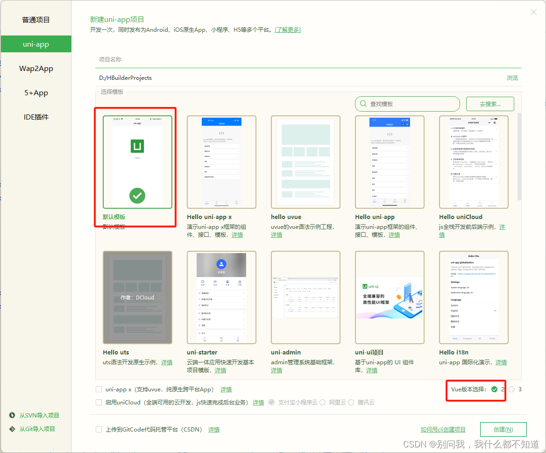Open the IDE插件 tab
The width and height of the screenshot is (546, 453).
pos(36,117)
